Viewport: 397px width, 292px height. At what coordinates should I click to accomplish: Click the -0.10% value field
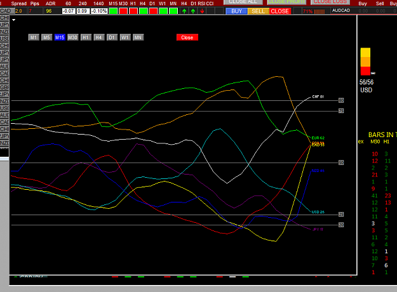pos(99,11)
